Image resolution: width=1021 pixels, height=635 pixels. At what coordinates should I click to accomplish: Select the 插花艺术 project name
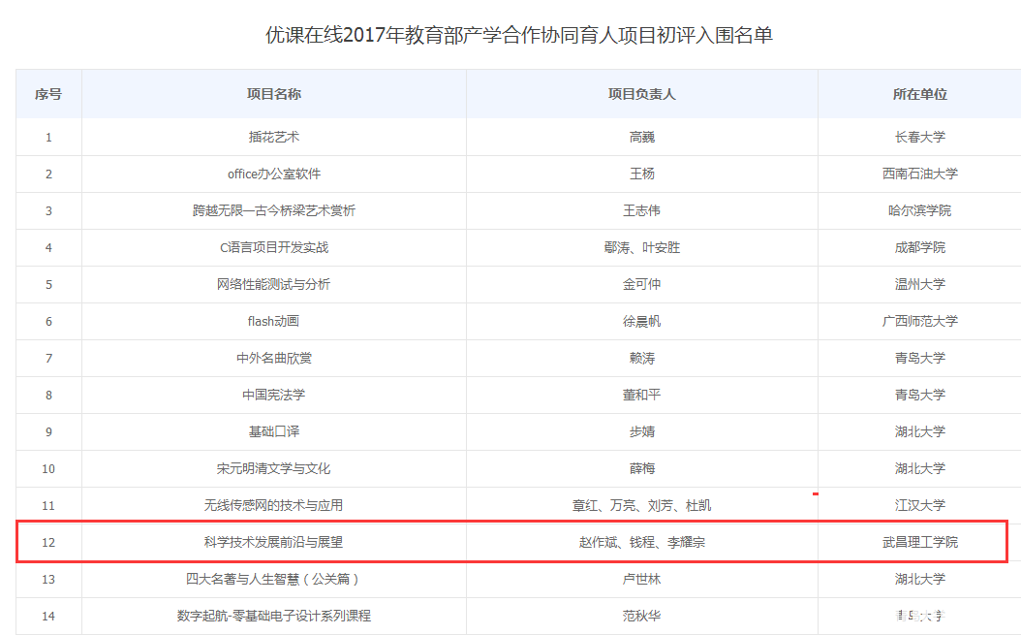tap(274, 137)
